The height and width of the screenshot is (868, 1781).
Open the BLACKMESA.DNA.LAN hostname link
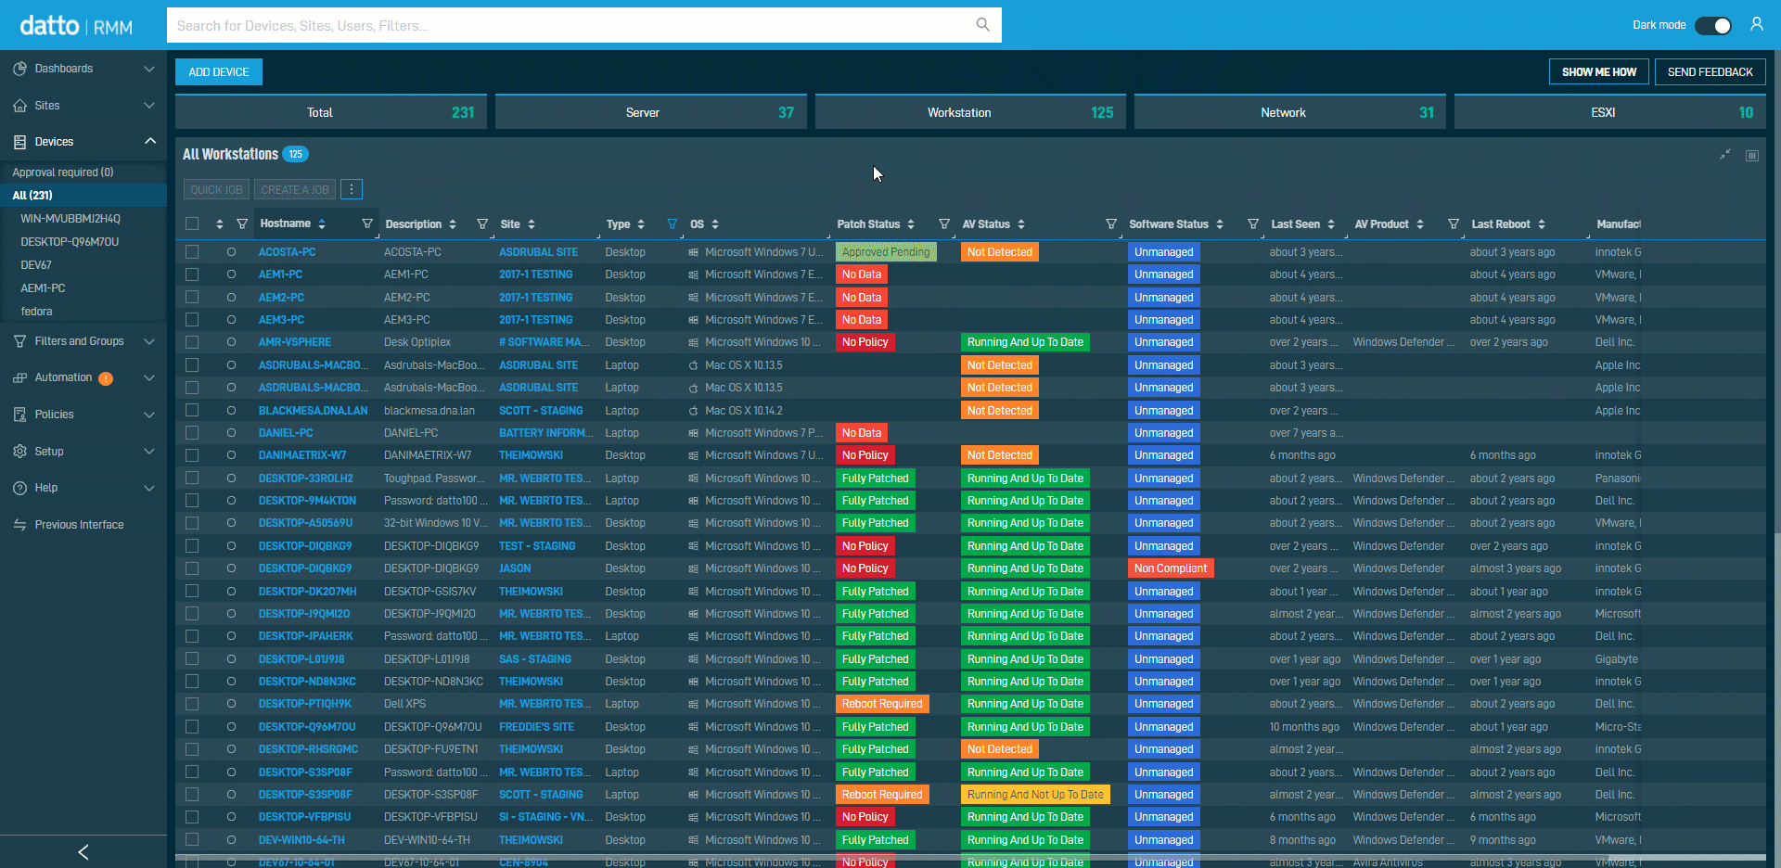(x=313, y=411)
